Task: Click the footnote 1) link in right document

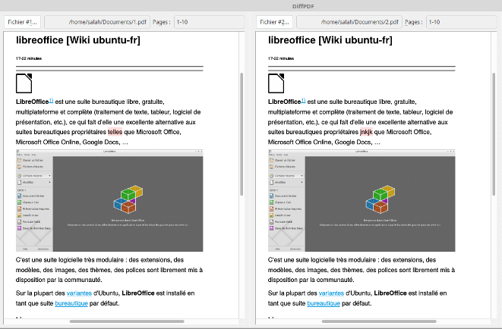Action: [303, 101]
